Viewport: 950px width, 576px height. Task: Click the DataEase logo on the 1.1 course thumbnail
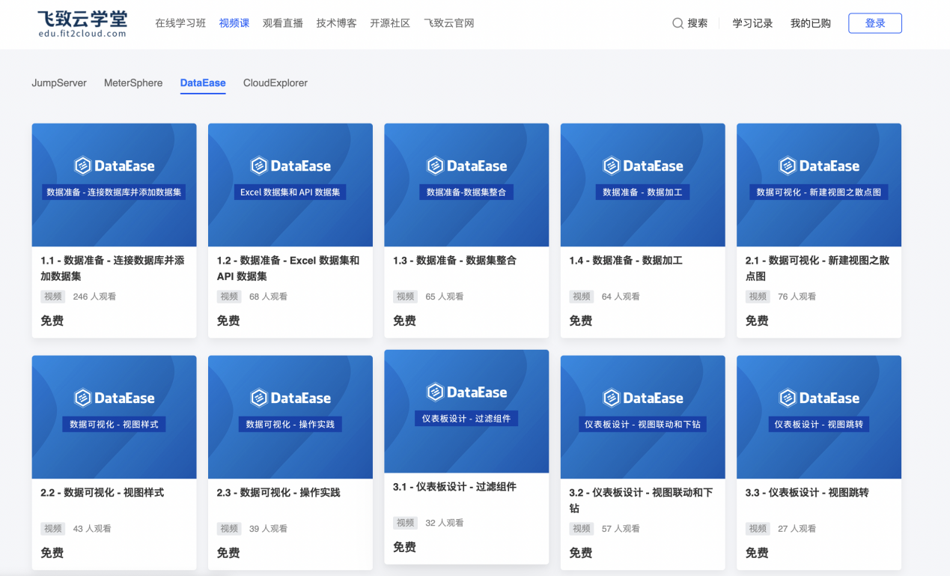[x=114, y=166]
